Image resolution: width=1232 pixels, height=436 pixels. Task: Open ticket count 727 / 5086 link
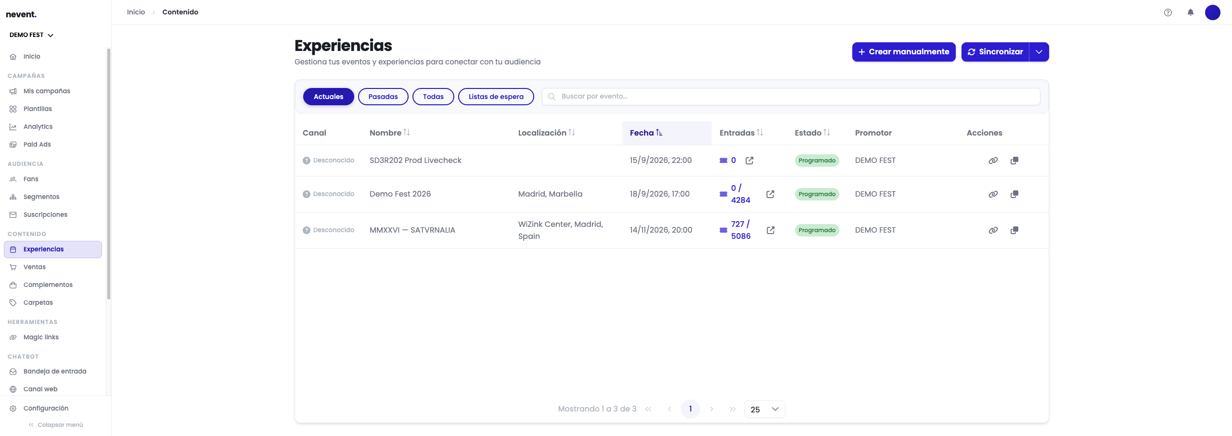(741, 230)
